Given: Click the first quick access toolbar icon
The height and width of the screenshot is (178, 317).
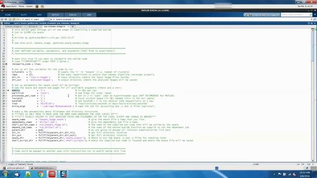Looking at the screenshot, I should coord(246,15).
